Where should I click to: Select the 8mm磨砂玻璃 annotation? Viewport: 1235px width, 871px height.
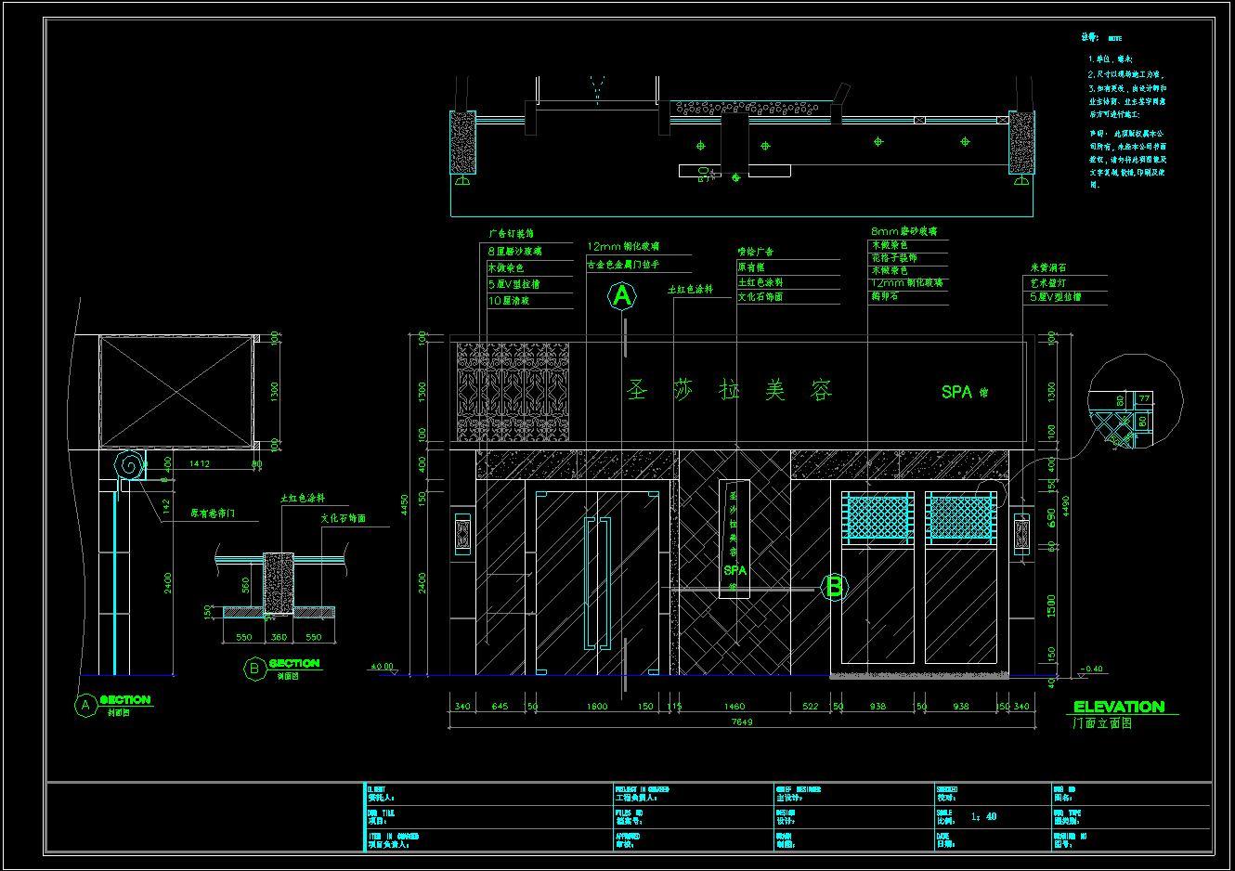pyautogui.click(x=904, y=230)
